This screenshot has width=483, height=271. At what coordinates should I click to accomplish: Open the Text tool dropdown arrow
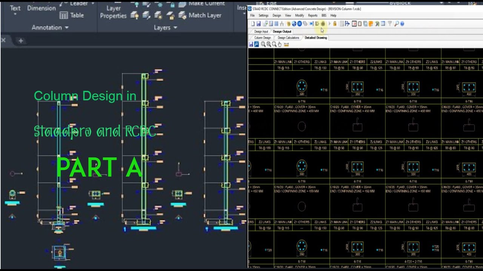(x=15, y=14)
